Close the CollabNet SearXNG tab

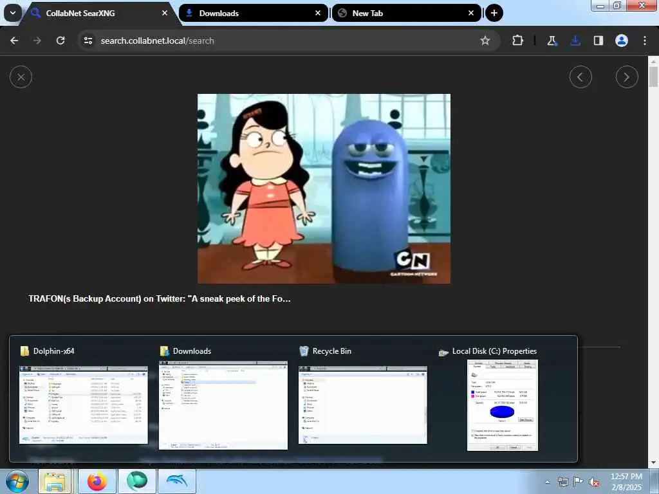click(165, 13)
